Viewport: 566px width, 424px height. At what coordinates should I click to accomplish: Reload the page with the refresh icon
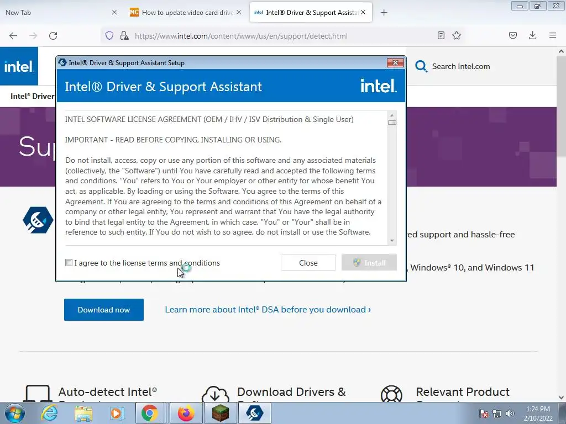pyautogui.click(x=53, y=36)
